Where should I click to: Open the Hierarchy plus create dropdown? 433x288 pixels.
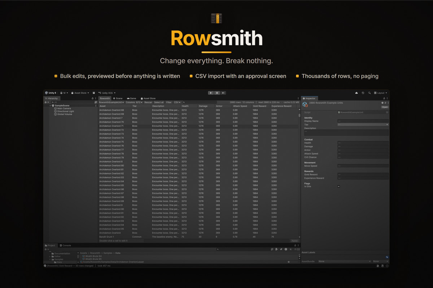[46, 102]
